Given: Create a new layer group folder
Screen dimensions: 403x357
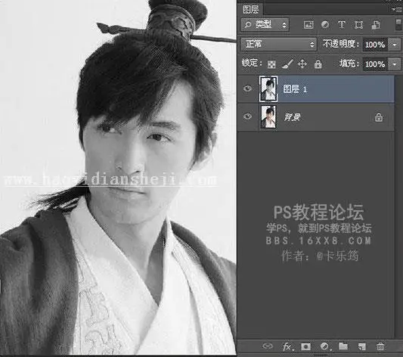Looking at the screenshot, I should [343, 346].
